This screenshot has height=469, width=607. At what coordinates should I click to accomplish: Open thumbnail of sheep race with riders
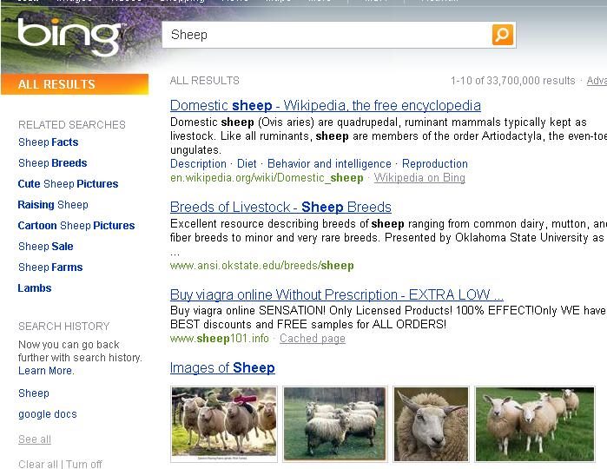[x=224, y=424]
